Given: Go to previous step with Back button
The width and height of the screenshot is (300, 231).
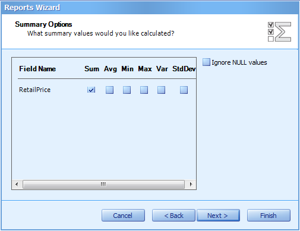Looking at the screenshot, I should pyautogui.click(x=173, y=216).
